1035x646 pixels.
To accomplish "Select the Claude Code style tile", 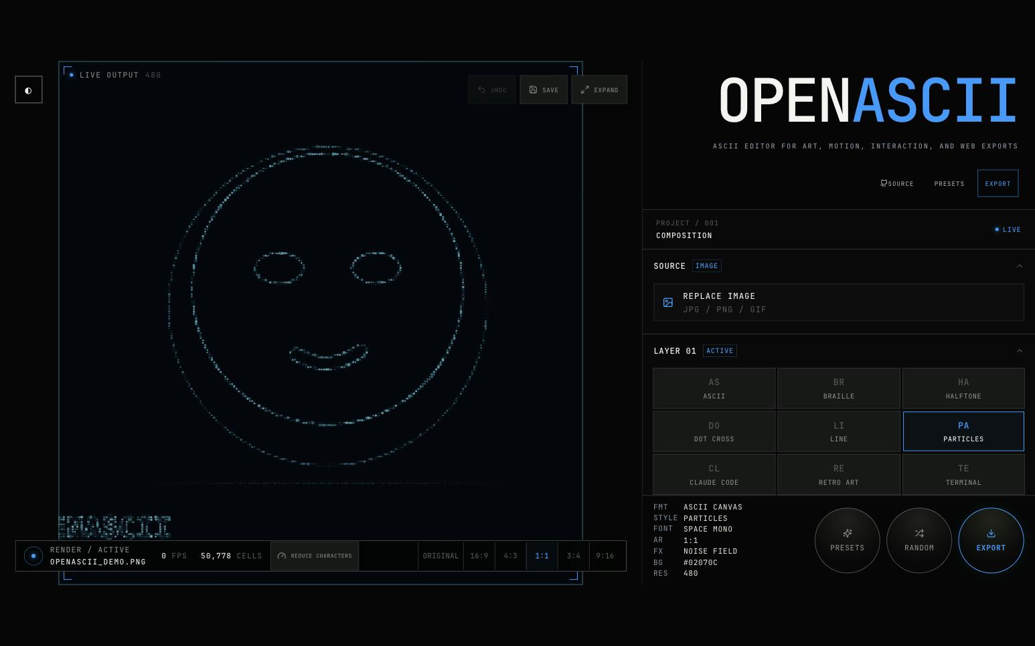I will click(x=714, y=475).
